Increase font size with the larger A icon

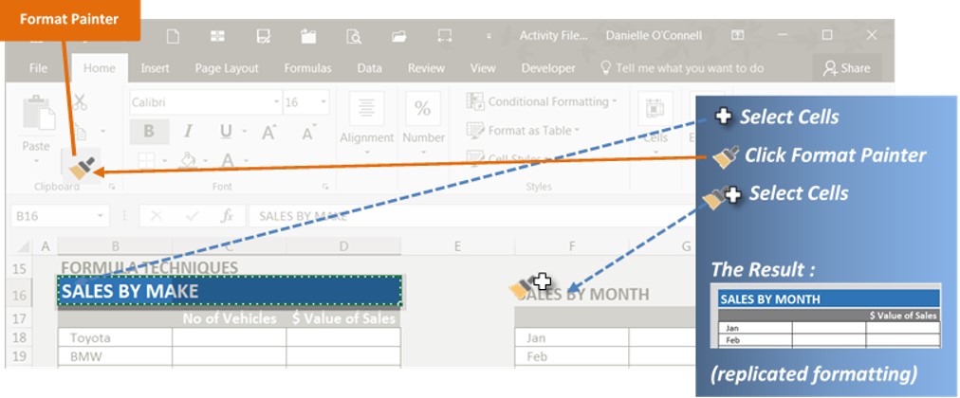pos(268,132)
